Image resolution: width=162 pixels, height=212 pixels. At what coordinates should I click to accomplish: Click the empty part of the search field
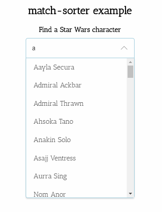coord(78,48)
